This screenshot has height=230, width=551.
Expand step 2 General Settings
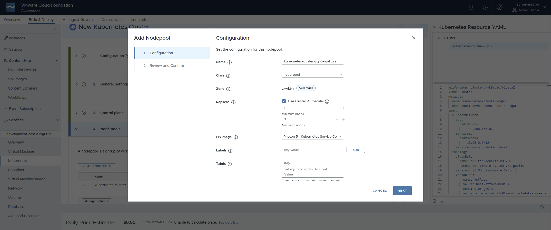click(77, 84)
